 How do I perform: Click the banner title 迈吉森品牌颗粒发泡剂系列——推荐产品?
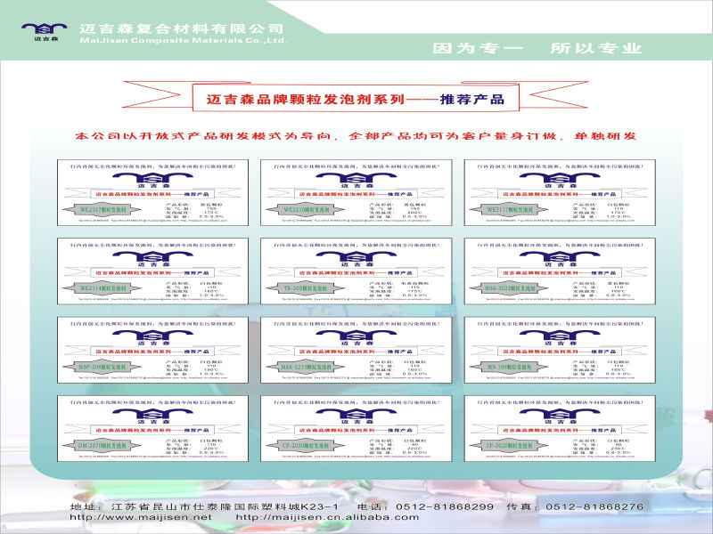[x=356, y=99]
